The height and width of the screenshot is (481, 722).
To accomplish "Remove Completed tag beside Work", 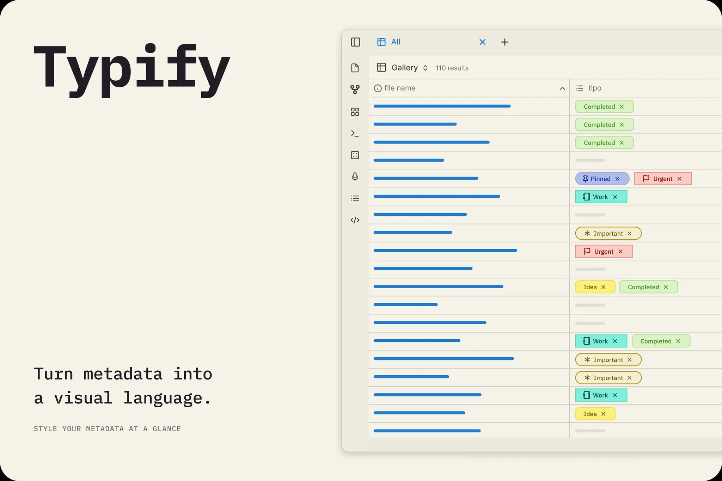I will (678, 341).
